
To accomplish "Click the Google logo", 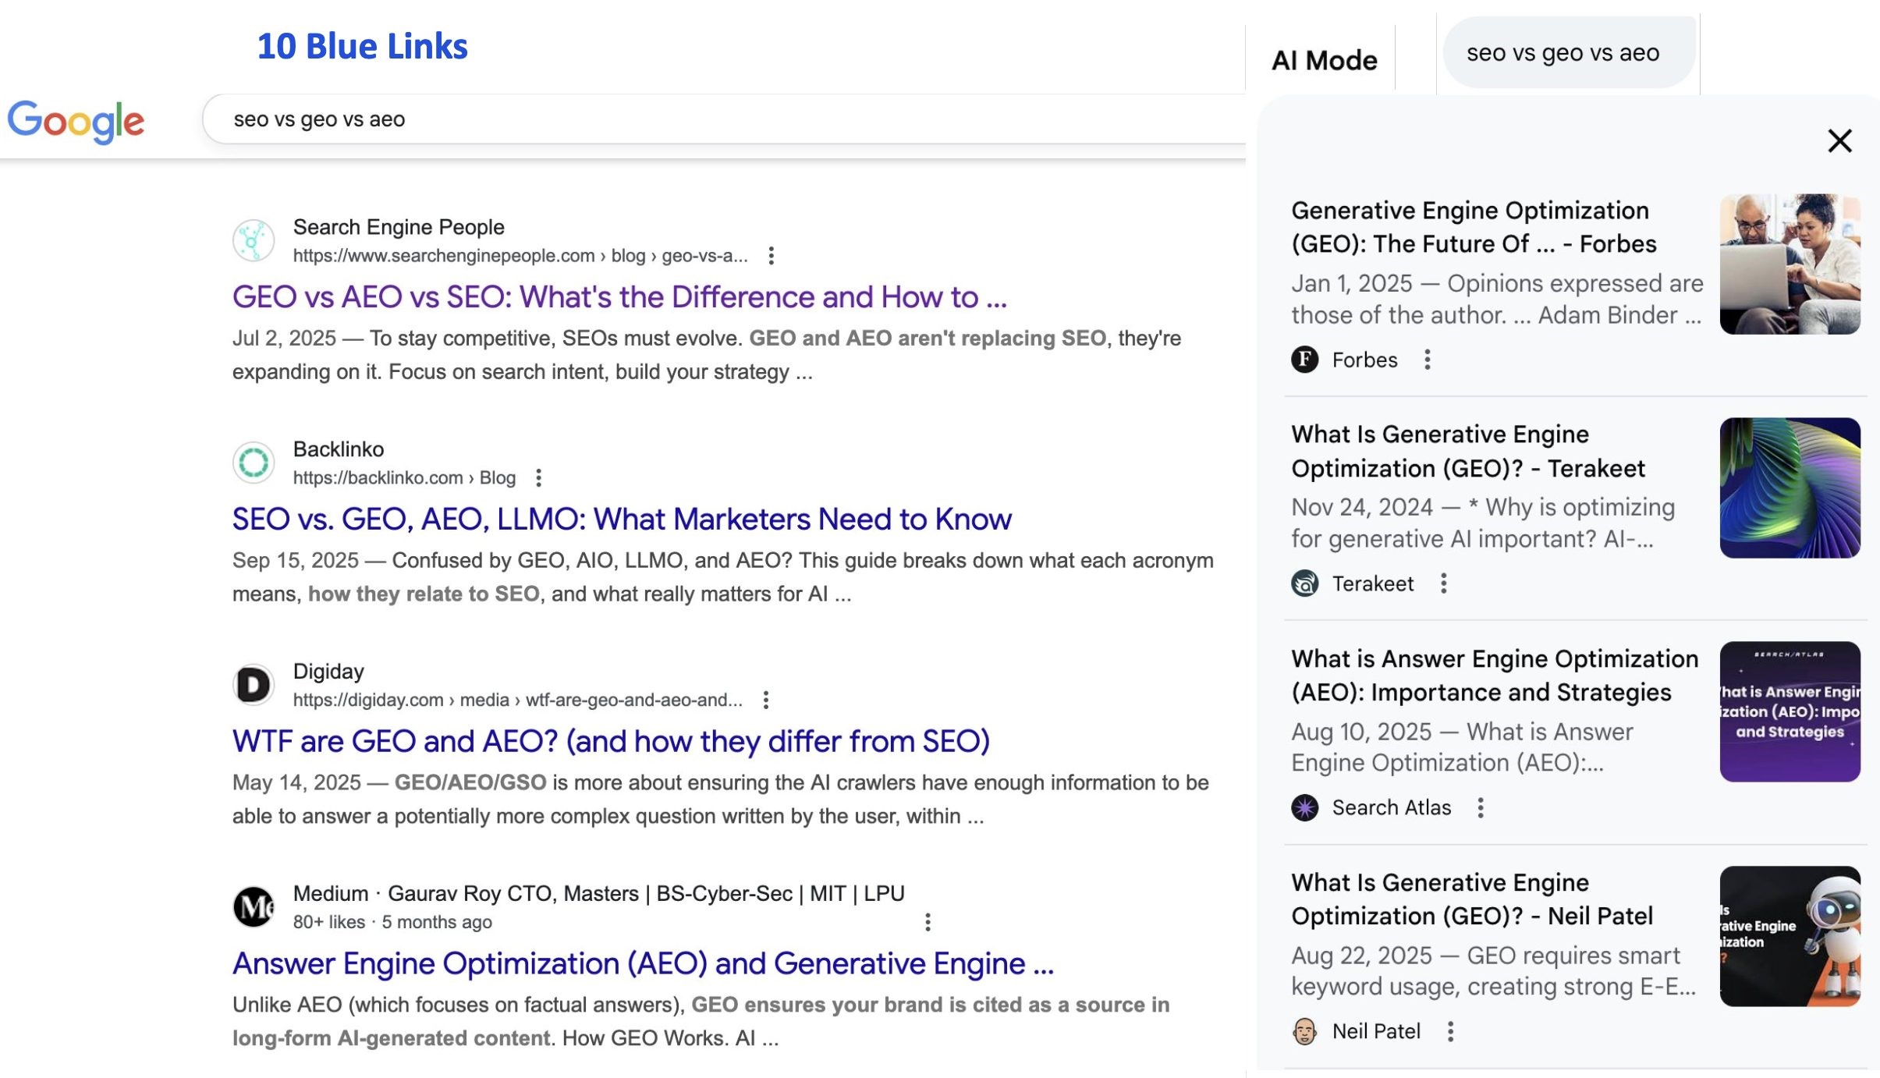I will 76,119.
